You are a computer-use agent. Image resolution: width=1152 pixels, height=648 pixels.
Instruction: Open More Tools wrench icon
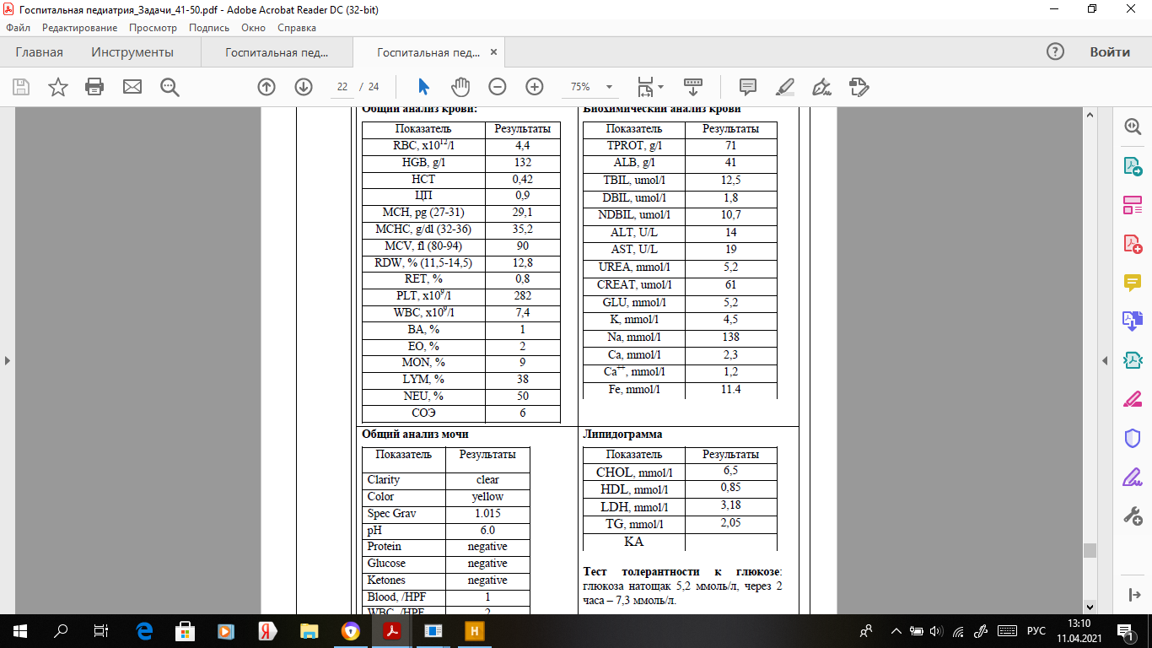(1132, 516)
